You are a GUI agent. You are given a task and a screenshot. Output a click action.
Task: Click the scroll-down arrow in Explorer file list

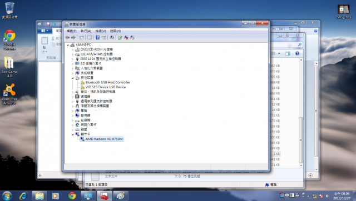point(301,165)
